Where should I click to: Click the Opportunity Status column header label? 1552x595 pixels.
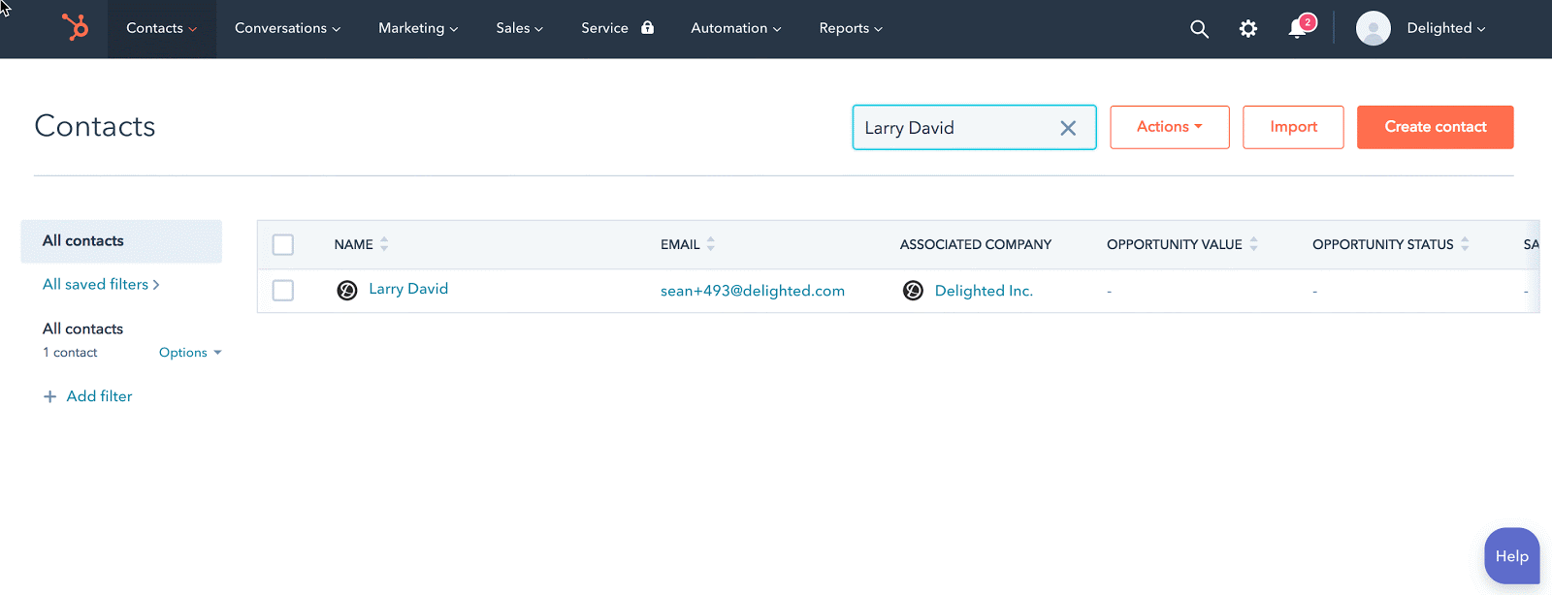coord(1383,244)
